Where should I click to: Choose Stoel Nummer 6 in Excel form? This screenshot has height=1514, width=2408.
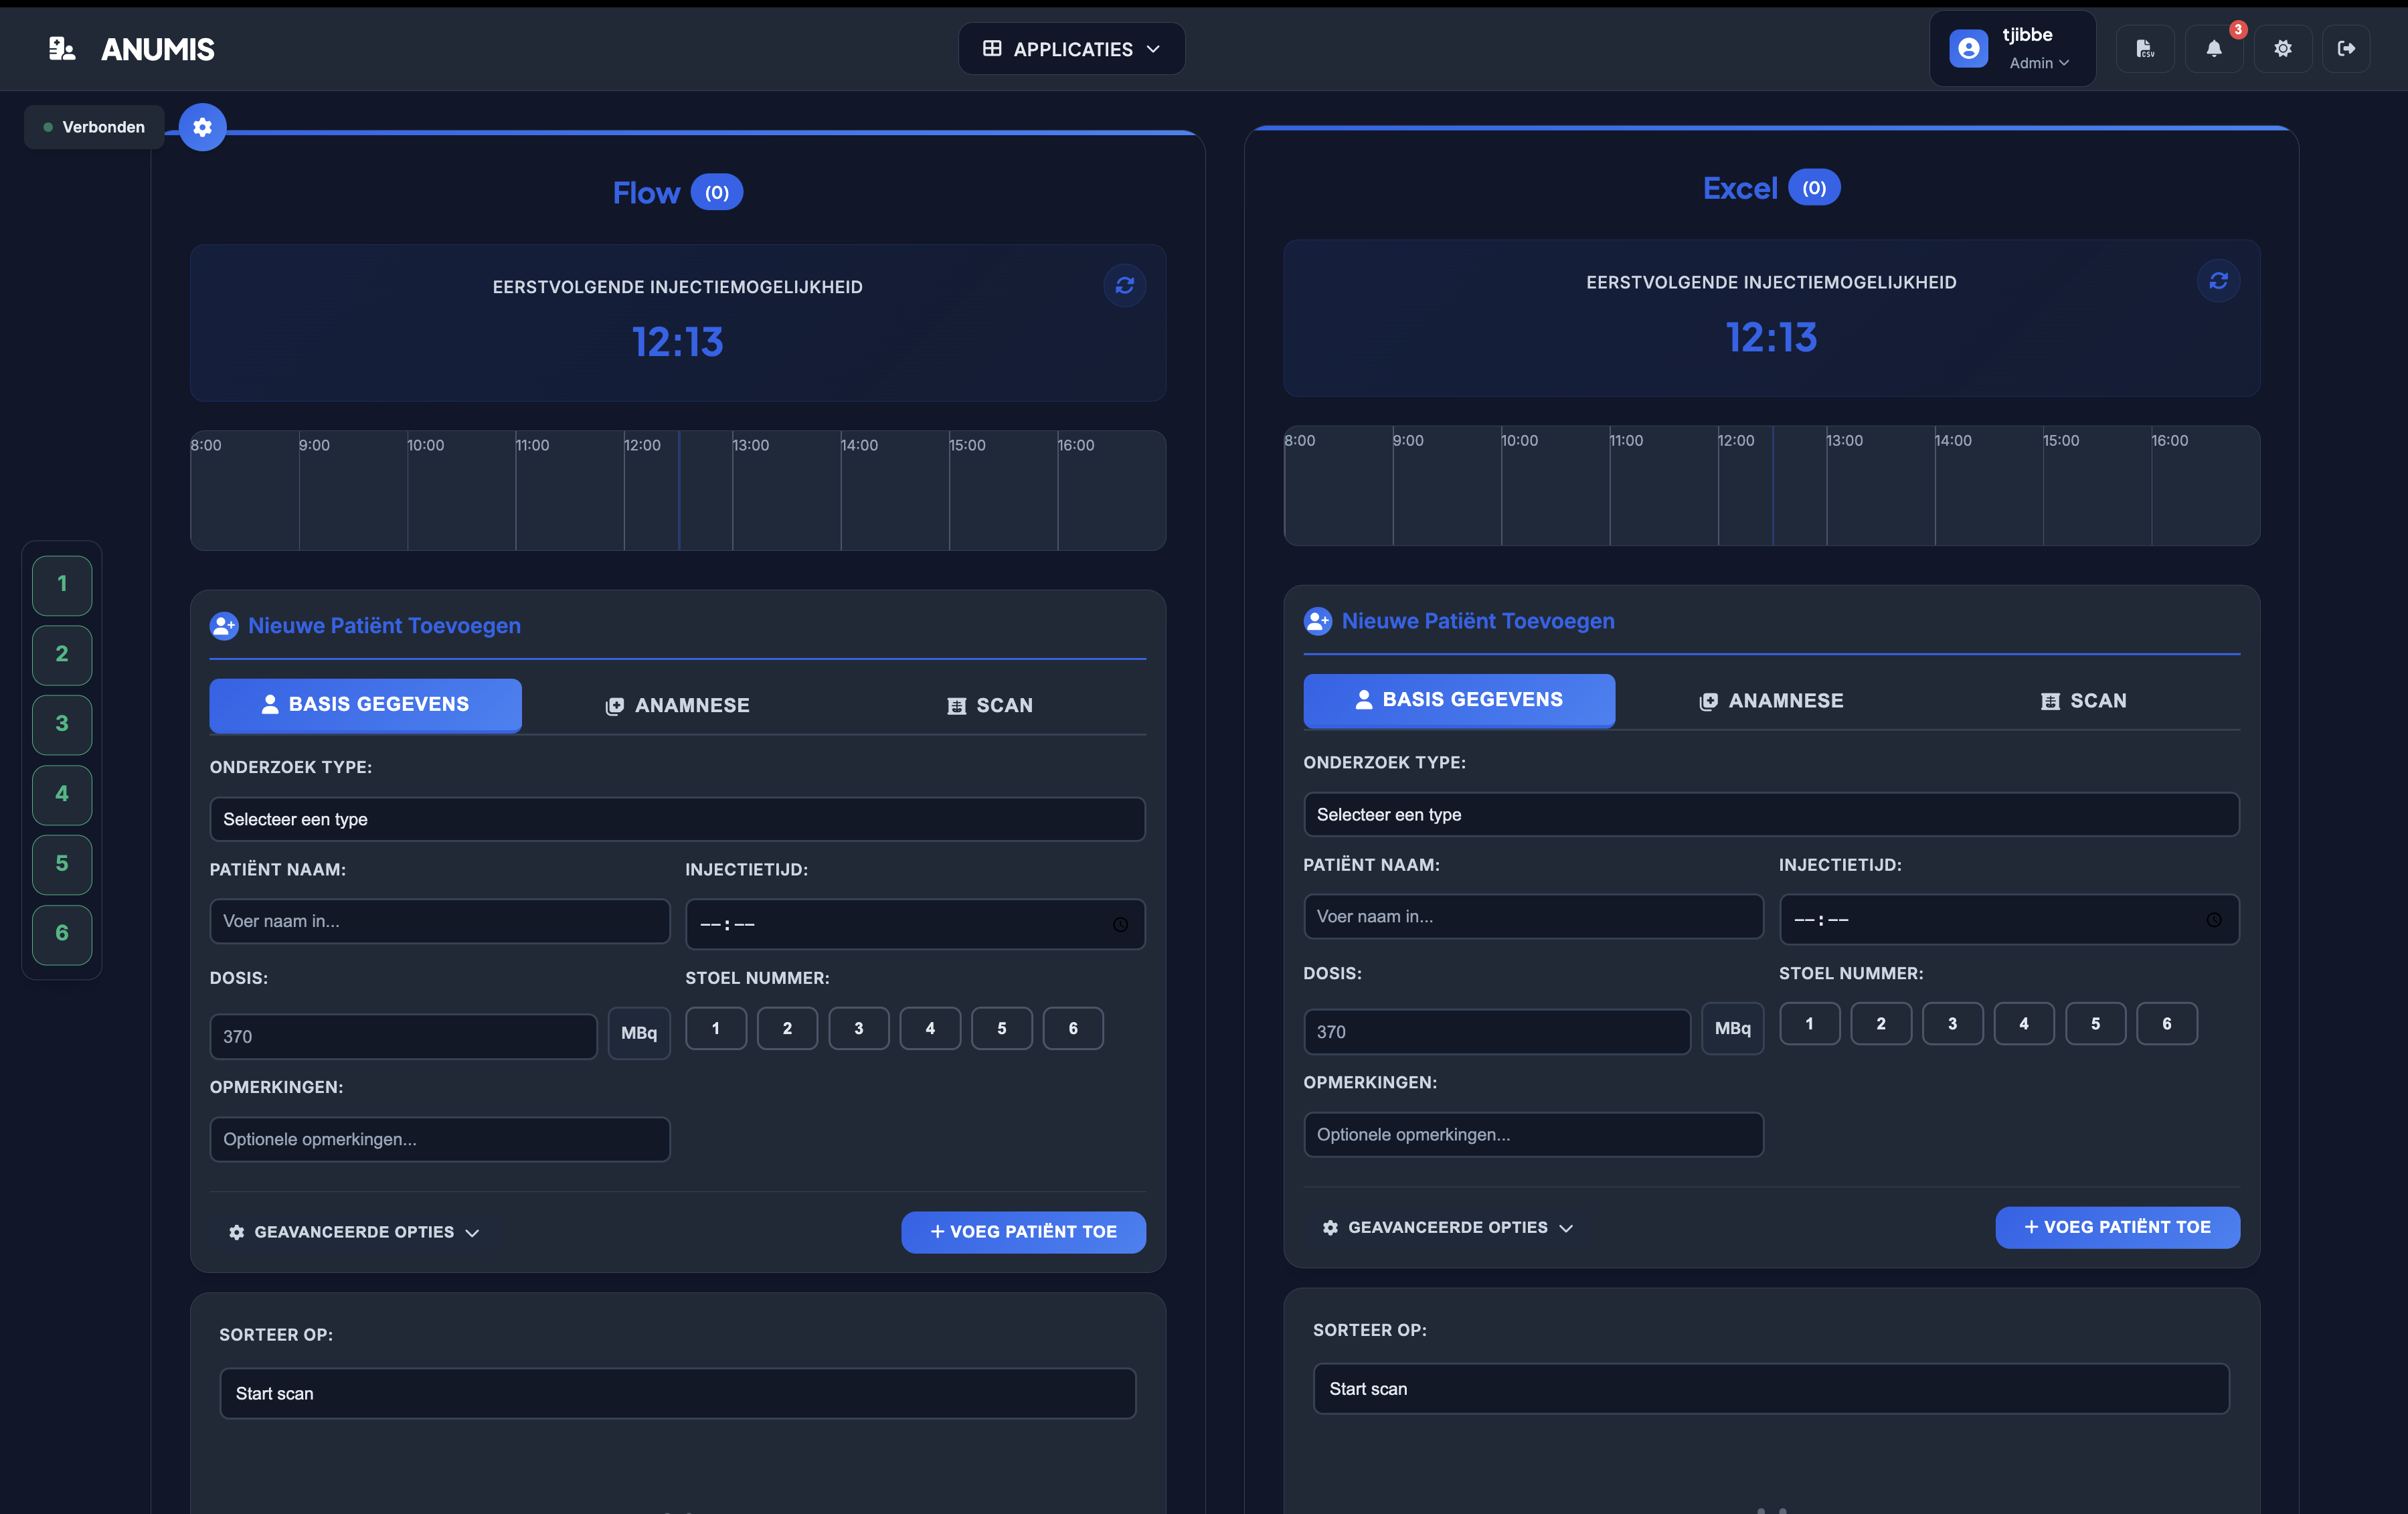click(2167, 1024)
